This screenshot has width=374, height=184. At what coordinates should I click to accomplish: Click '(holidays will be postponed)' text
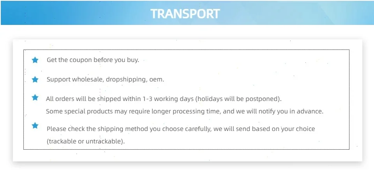(x=238, y=99)
